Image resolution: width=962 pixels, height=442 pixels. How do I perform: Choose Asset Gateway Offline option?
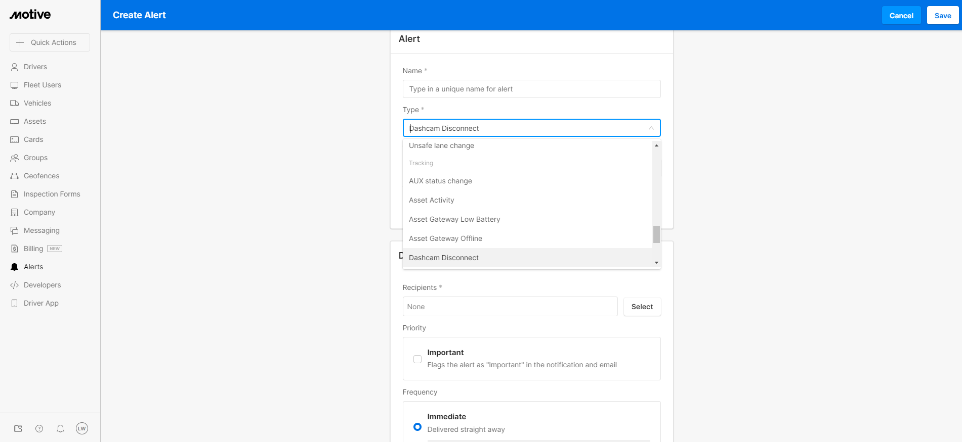pyautogui.click(x=527, y=238)
